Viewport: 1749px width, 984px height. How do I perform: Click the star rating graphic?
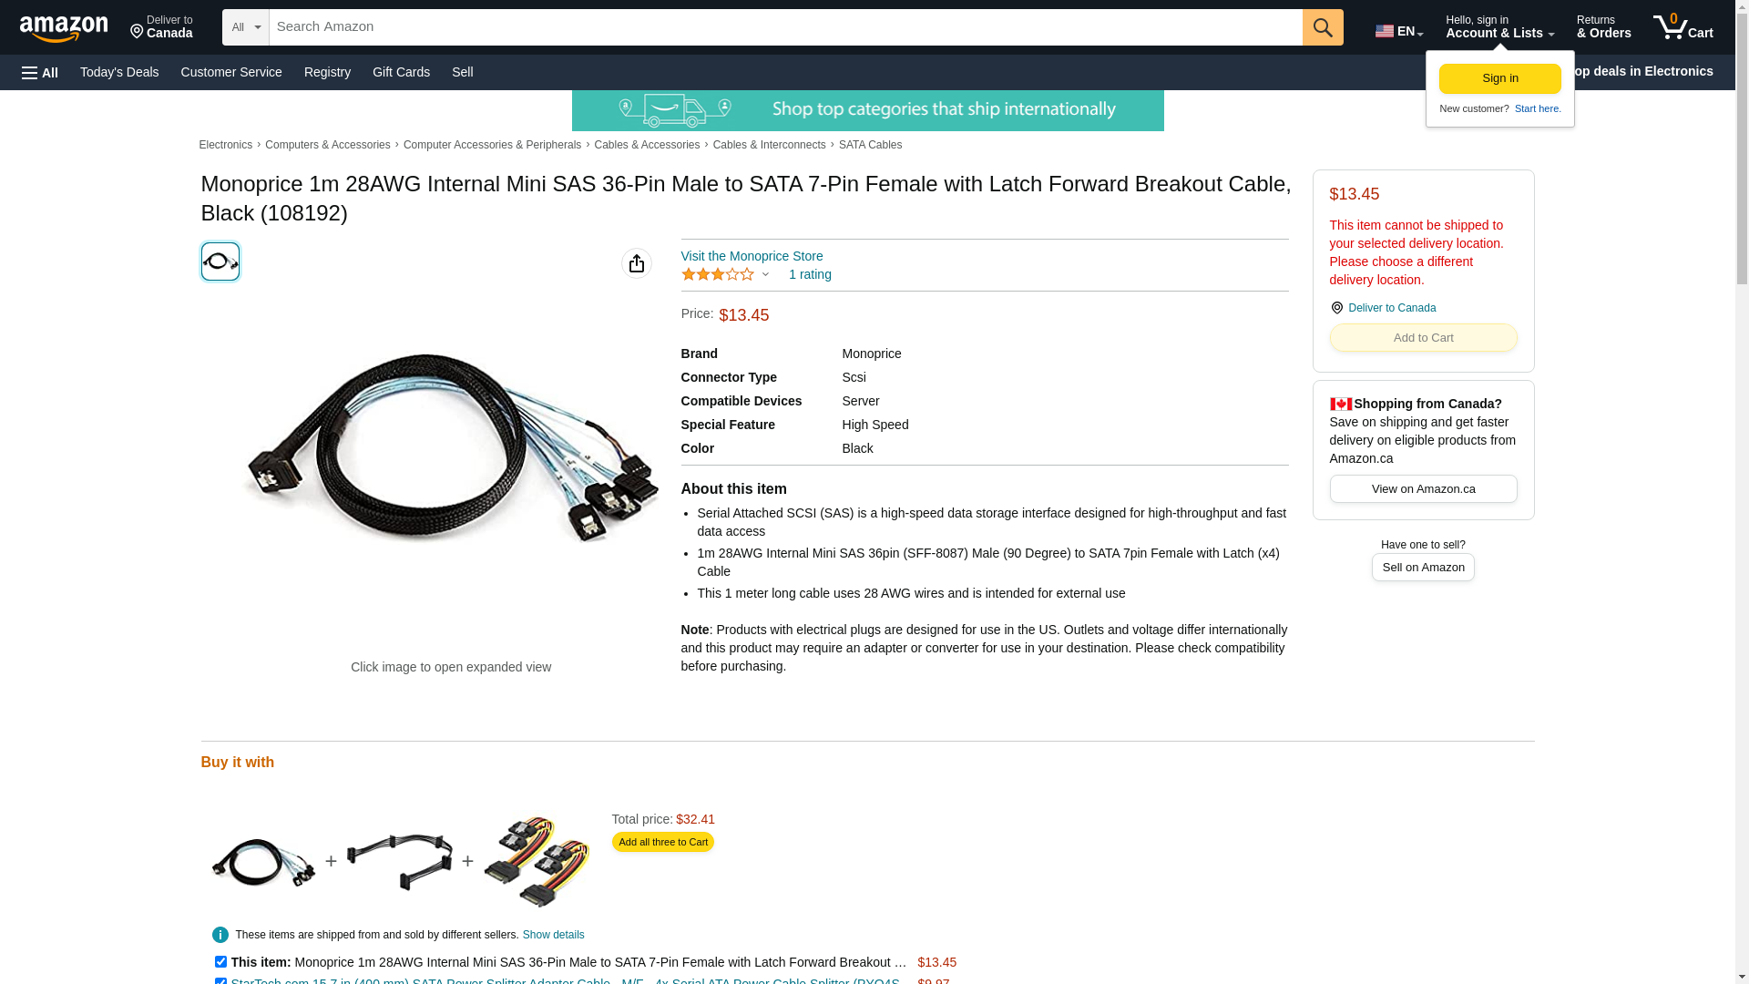tap(718, 274)
